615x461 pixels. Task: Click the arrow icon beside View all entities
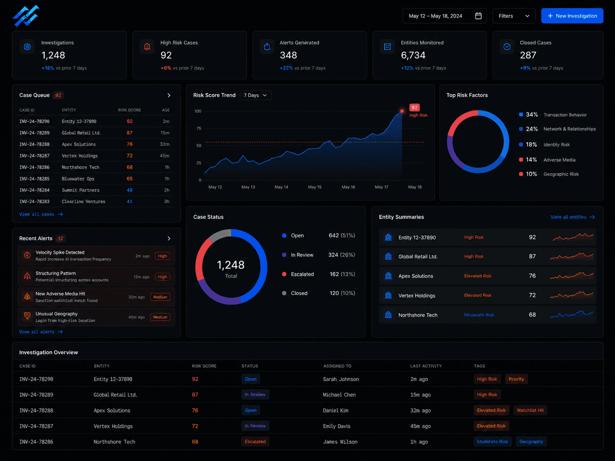coord(592,217)
